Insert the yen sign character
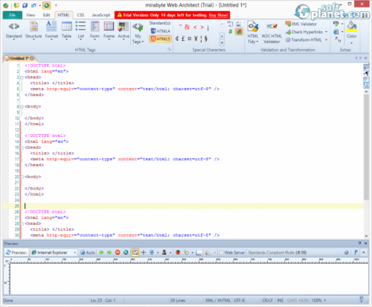The image size is (372, 307). [196, 39]
